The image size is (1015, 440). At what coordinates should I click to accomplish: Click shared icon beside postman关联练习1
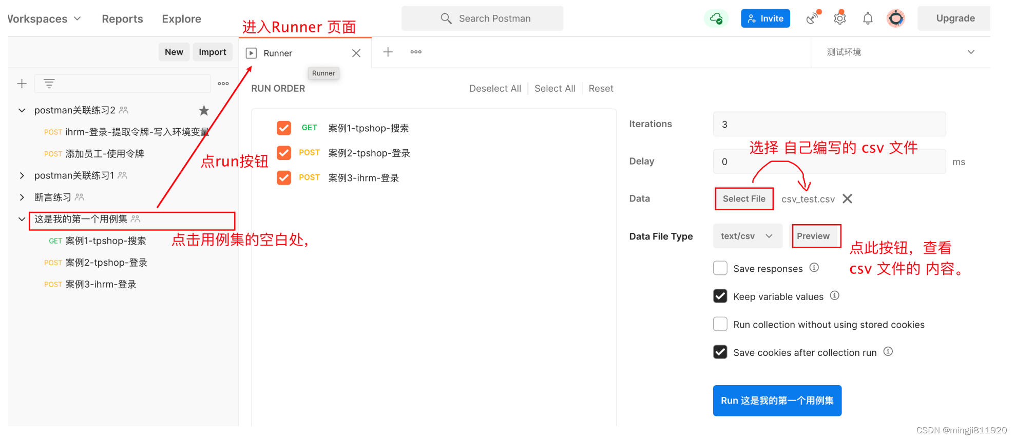coord(122,175)
